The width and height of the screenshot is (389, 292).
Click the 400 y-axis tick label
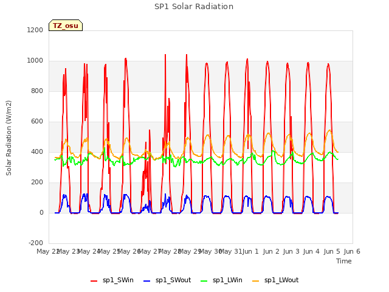tap(37, 151)
